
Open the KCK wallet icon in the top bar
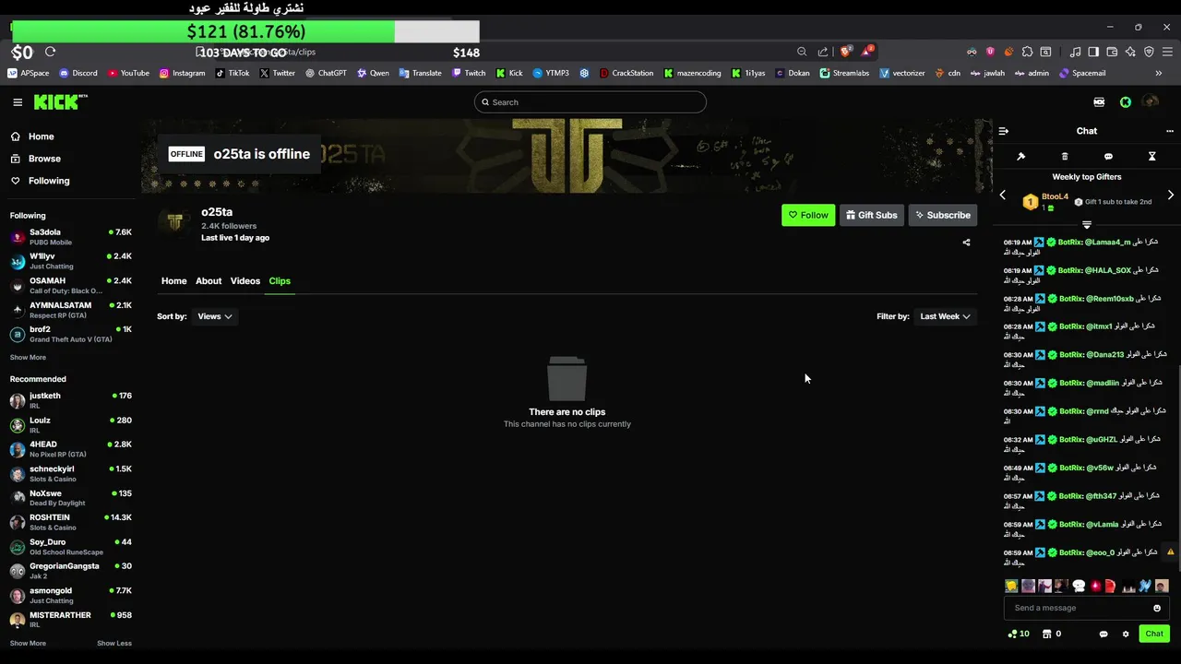1099,102
